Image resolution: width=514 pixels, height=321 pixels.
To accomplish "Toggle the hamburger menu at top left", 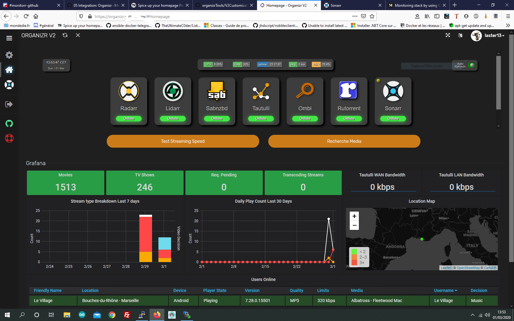I will [9, 38].
